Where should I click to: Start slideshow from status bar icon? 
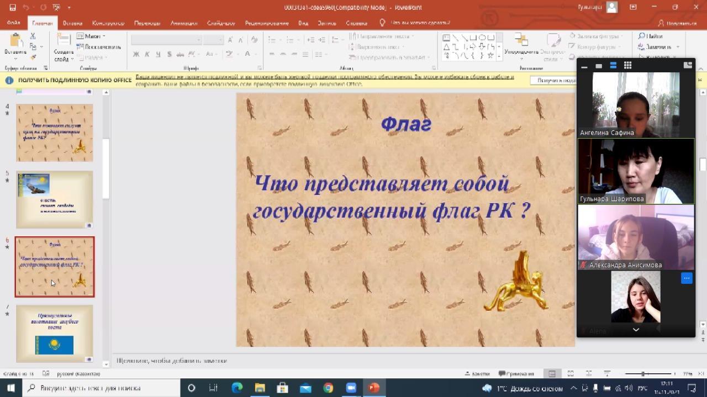607,374
